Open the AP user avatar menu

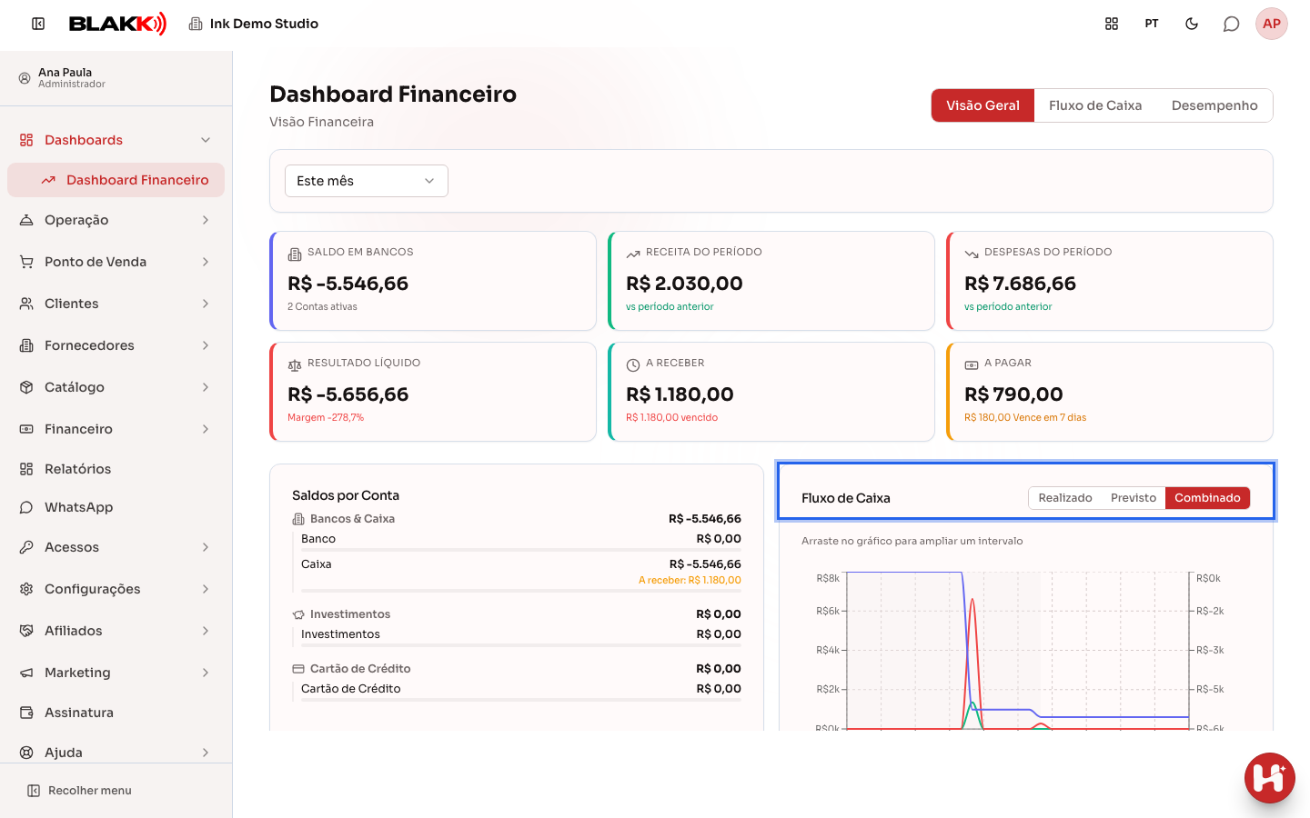[1272, 24]
